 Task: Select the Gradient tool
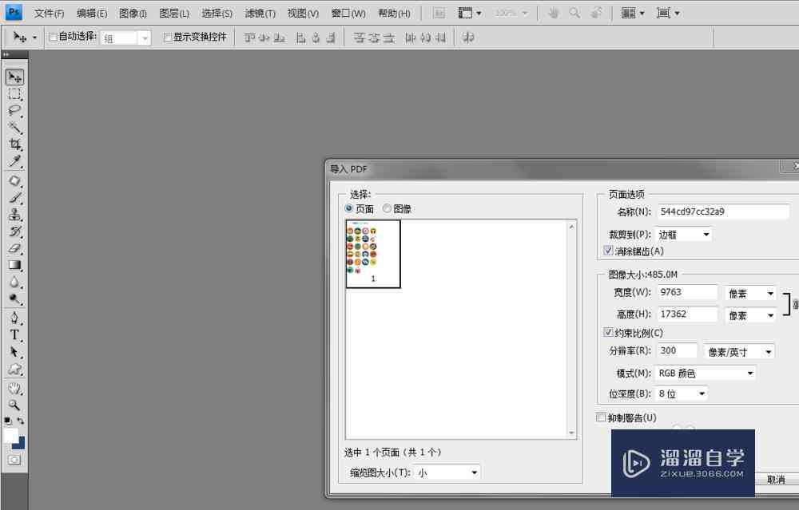point(14,265)
